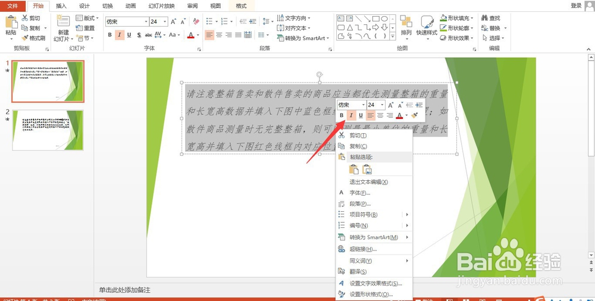The height and width of the screenshot is (301, 595).
Task: Click 转换为 SmartArt in the ribbon
Action: point(303,38)
